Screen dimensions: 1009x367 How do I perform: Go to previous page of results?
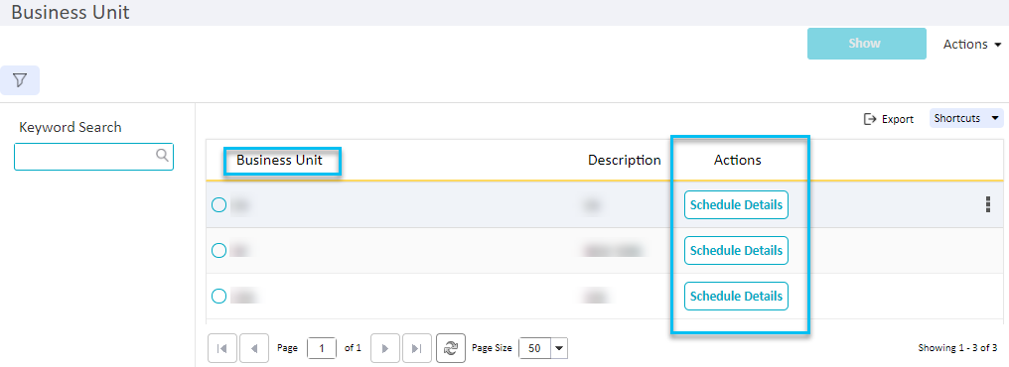pyautogui.click(x=254, y=348)
